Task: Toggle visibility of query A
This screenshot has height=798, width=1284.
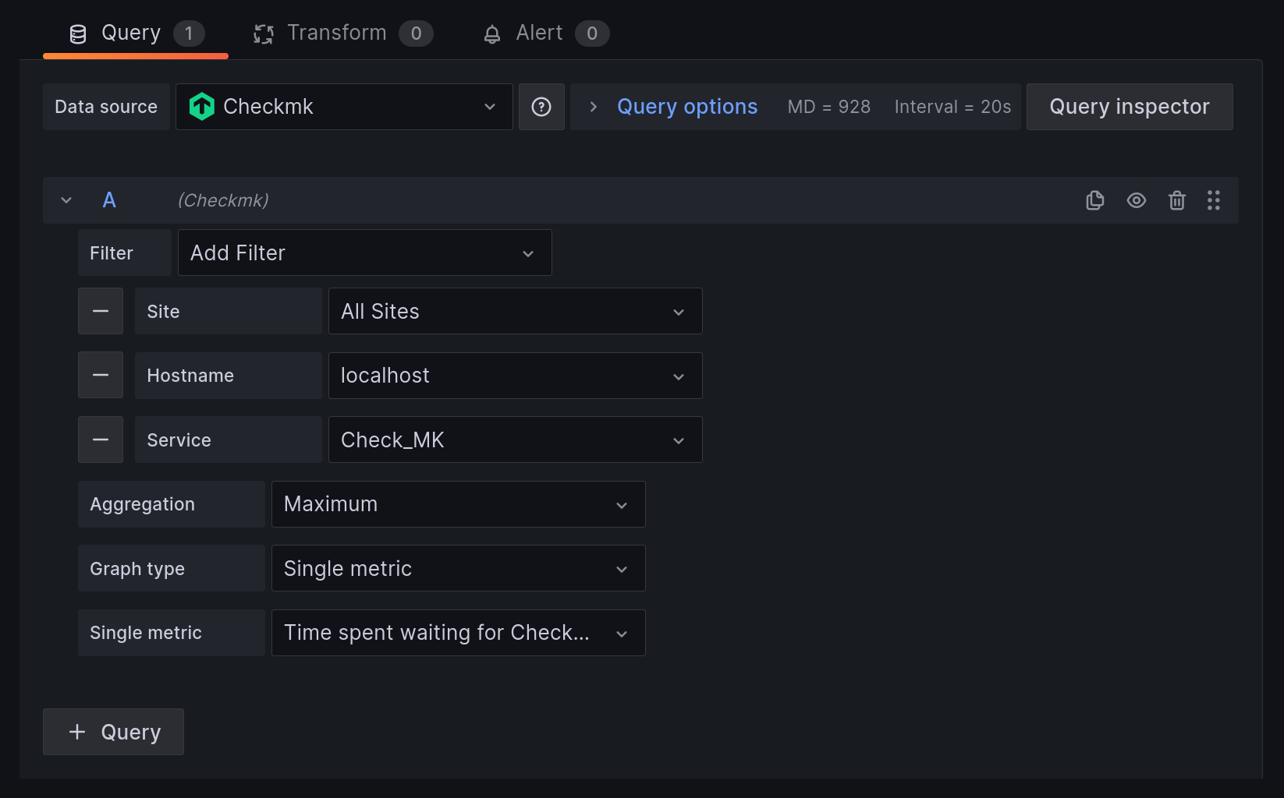Action: (1137, 200)
